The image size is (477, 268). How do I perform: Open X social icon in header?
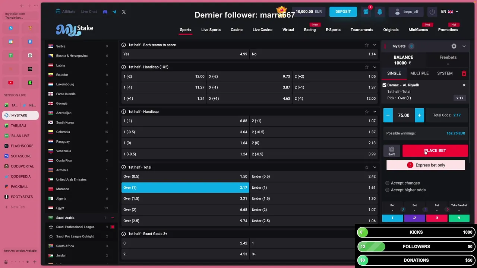tap(124, 12)
